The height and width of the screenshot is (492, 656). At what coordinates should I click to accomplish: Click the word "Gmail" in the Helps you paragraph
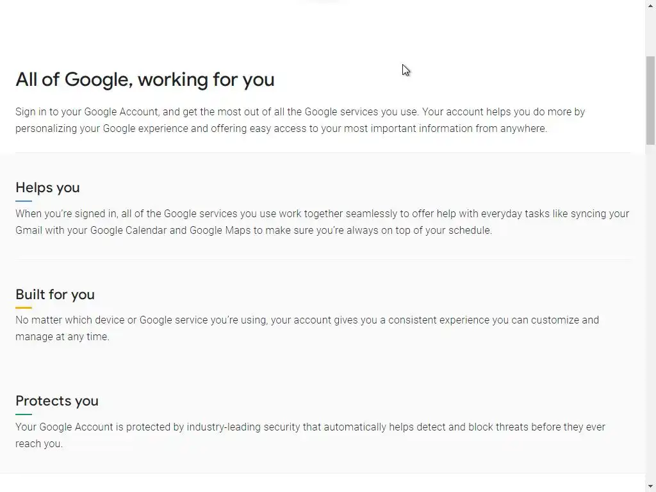pyautogui.click(x=28, y=231)
